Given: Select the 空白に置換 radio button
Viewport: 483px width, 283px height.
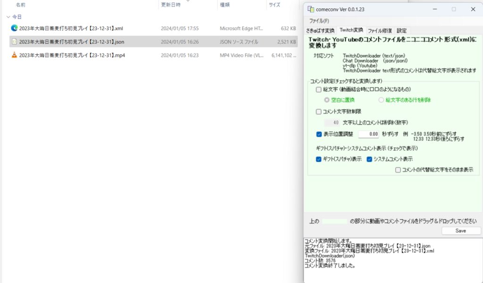Looking at the screenshot, I should pos(326,100).
